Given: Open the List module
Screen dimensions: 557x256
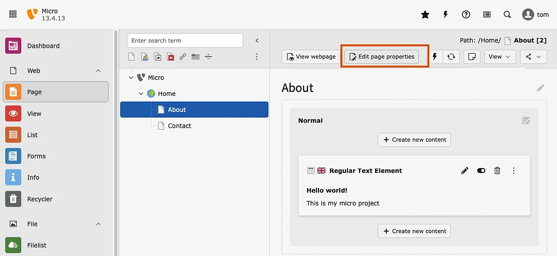Looking at the screenshot, I should pos(32,135).
